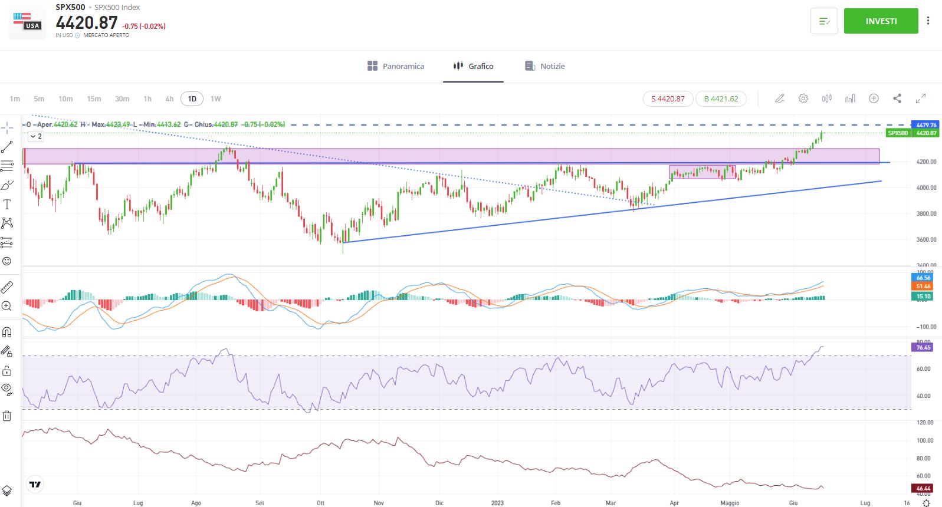Screen dimensions: 942x507
Task: Open chart settings gear in toolbar
Action: click(803, 98)
